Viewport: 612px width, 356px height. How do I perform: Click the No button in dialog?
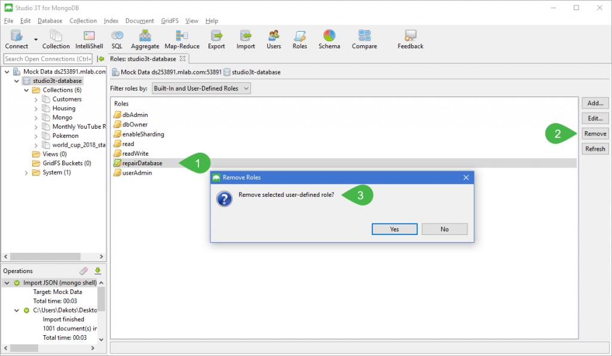pyautogui.click(x=444, y=229)
